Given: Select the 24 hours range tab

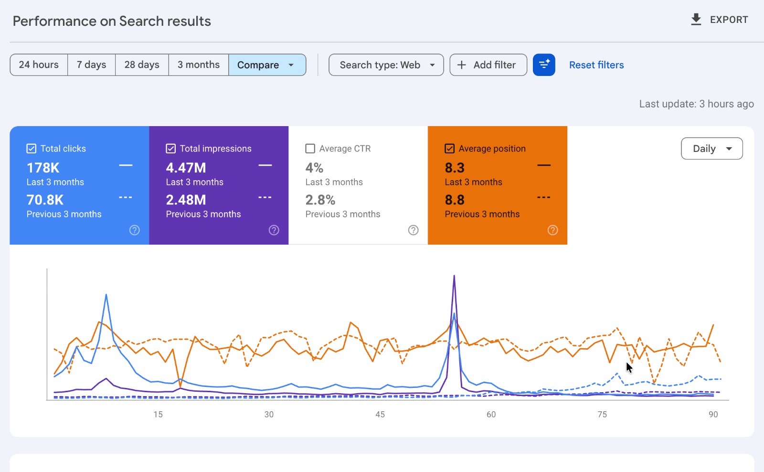Looking at the screenshot, I should point(39,65).
